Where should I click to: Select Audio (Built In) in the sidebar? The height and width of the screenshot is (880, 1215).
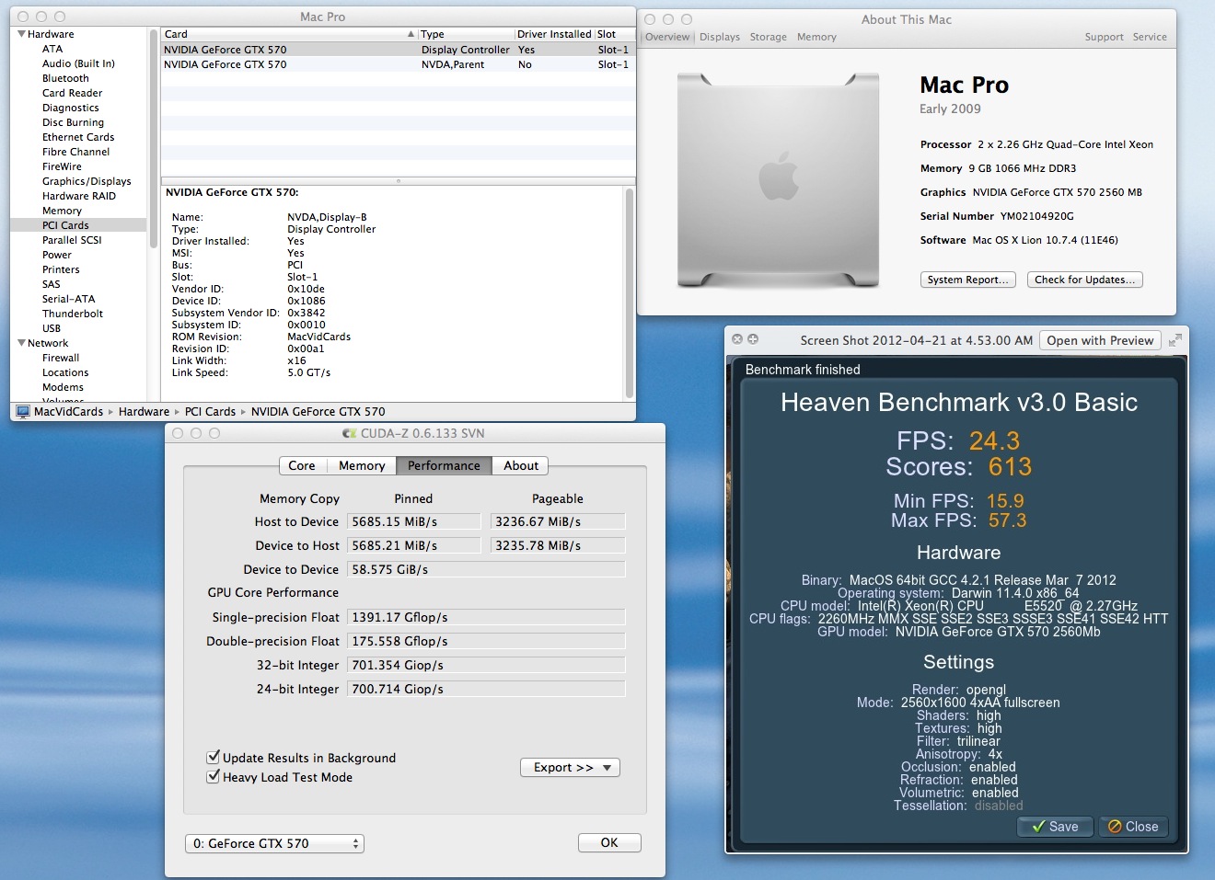point(78,63)
